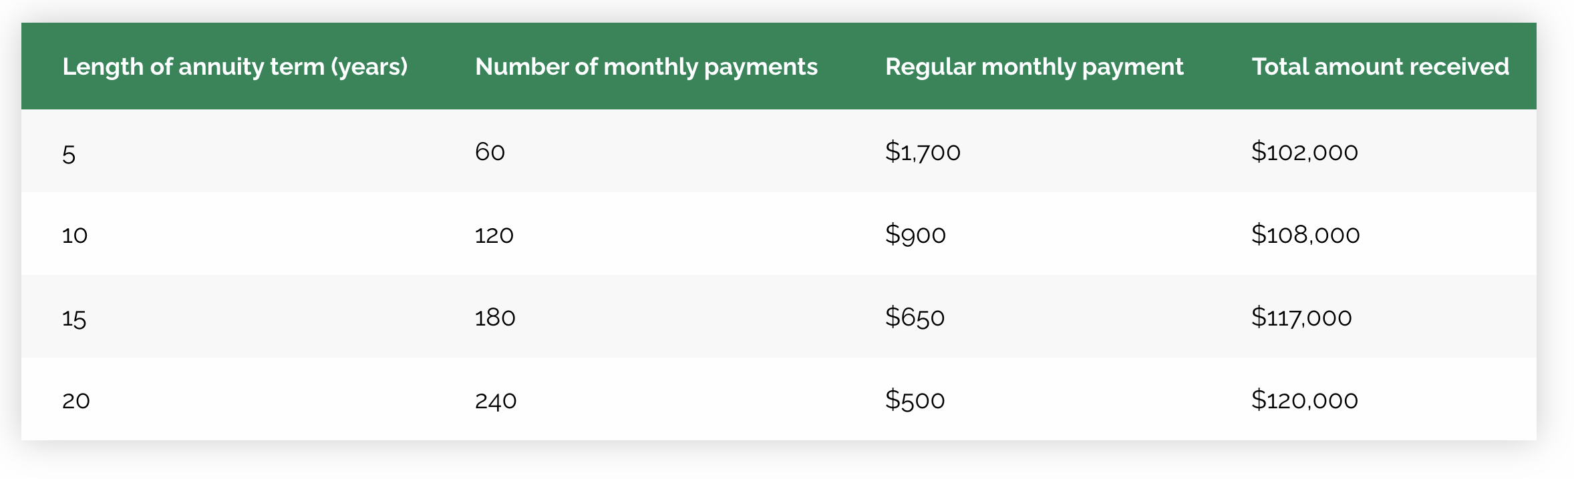Select the 10 year term cell
The height and width of the screenshot is (479, 1574).
(x=75, y=235)
